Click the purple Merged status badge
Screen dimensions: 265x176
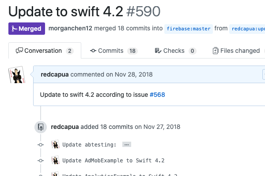pyautogui.click(x=26, y=29)
